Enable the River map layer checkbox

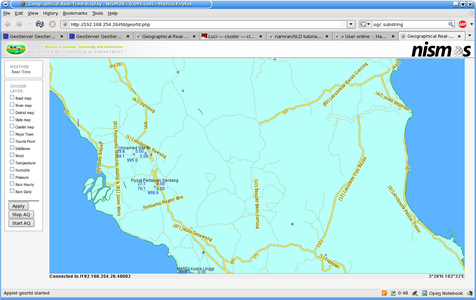(x=12, y=105)
